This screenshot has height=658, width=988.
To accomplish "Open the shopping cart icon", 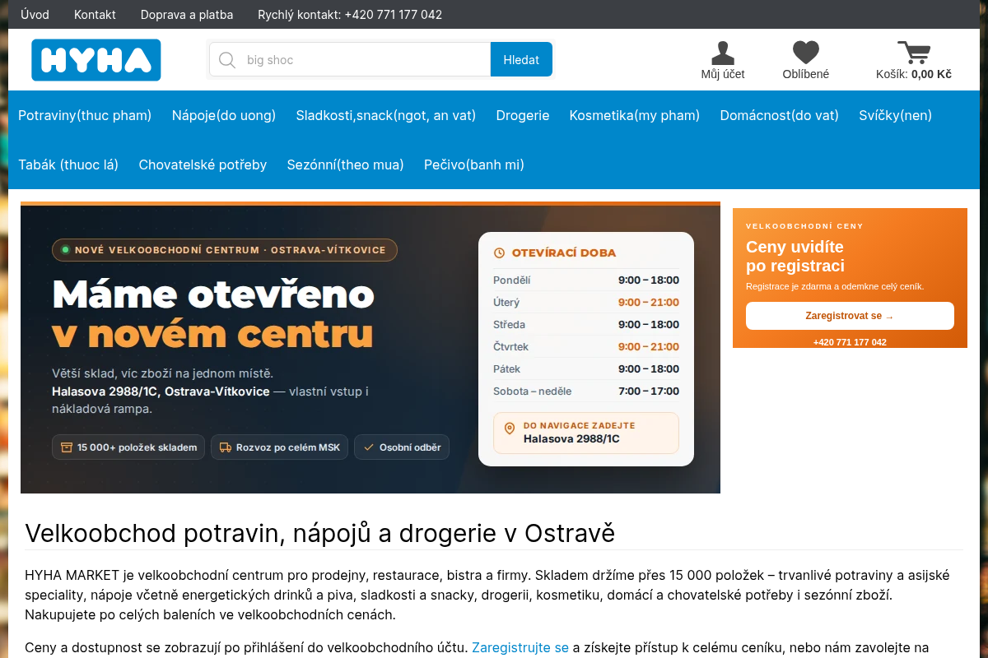I will point(914,53).
